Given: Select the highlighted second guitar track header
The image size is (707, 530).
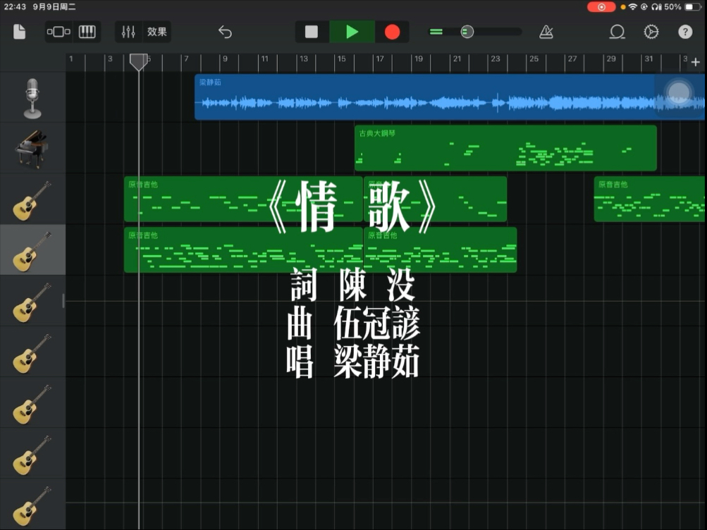Looking at the screenshot, I should [32, 250].
